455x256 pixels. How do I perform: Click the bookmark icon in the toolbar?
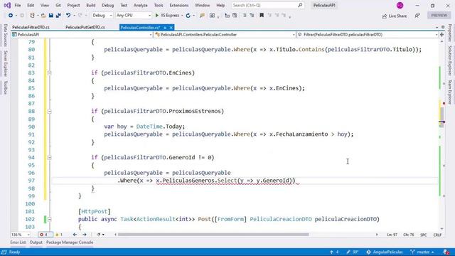pos(262,16)
